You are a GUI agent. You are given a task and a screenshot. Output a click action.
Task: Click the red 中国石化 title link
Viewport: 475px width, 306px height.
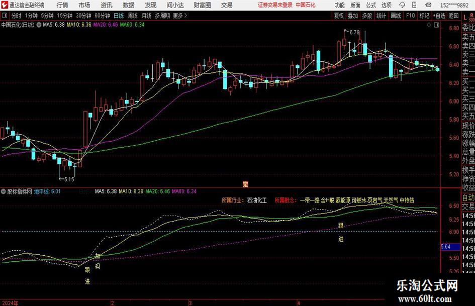(x=306, y=5)
